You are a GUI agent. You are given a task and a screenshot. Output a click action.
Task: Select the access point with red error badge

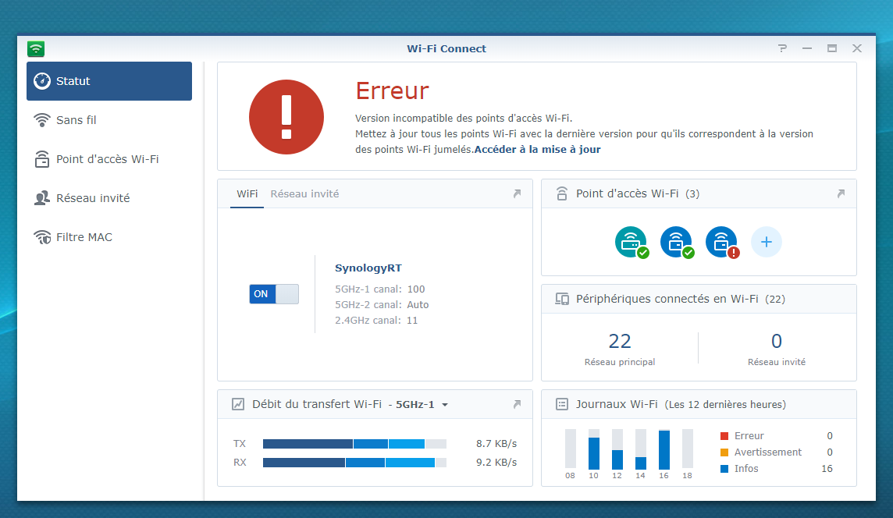721,242
